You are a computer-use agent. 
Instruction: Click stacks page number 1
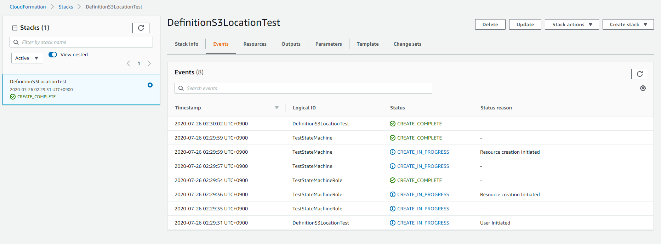139,63
